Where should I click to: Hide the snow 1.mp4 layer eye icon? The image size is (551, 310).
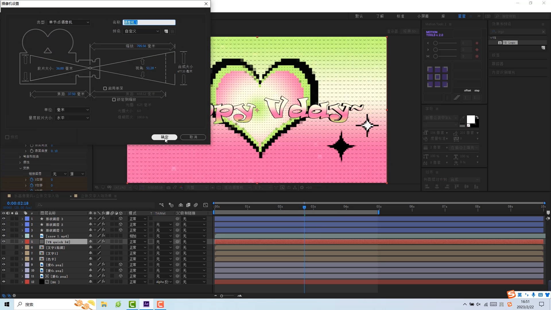click(x=4, y=236)
